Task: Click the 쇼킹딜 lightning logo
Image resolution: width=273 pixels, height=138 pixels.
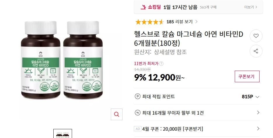Action: 143,7
